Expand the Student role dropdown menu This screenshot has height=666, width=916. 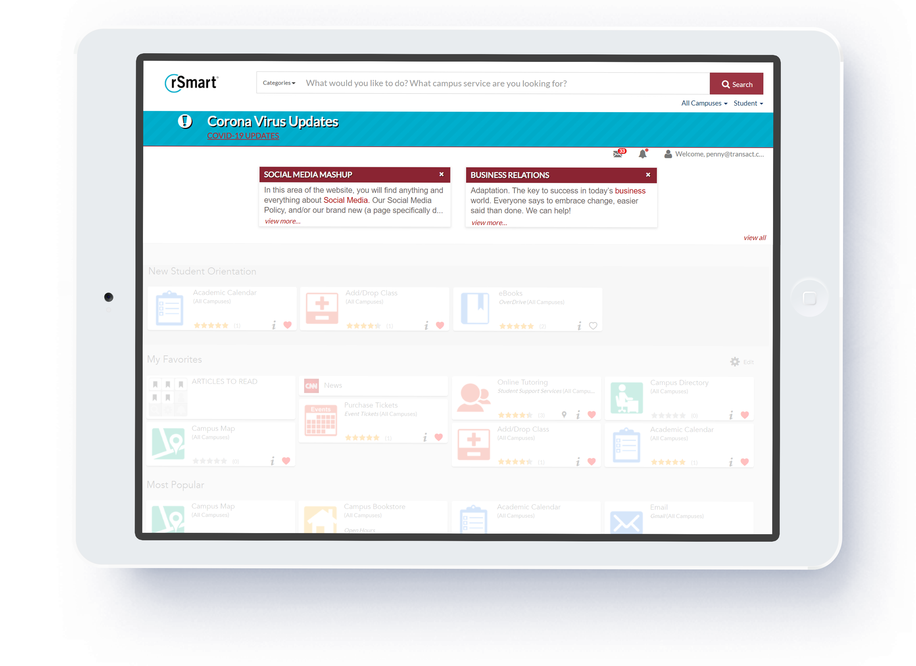click(746, 103)
